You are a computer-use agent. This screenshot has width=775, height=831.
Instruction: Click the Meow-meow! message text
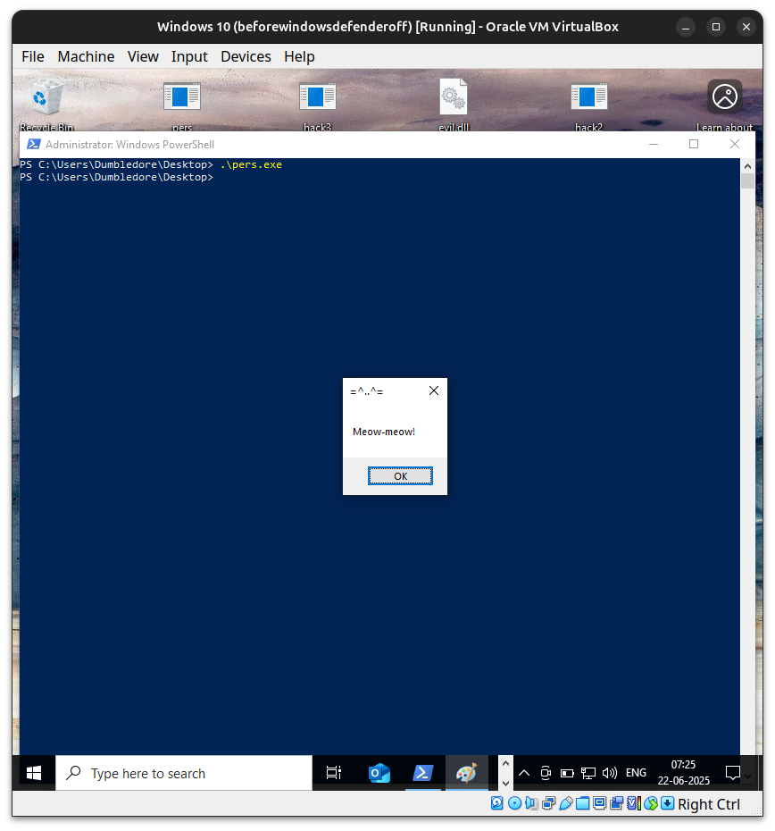tap(384, 432)
